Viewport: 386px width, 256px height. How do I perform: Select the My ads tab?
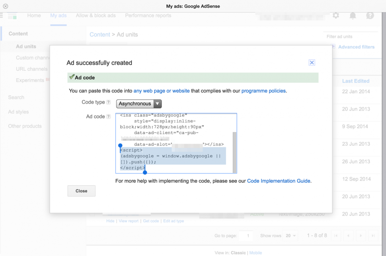point(58,16)
